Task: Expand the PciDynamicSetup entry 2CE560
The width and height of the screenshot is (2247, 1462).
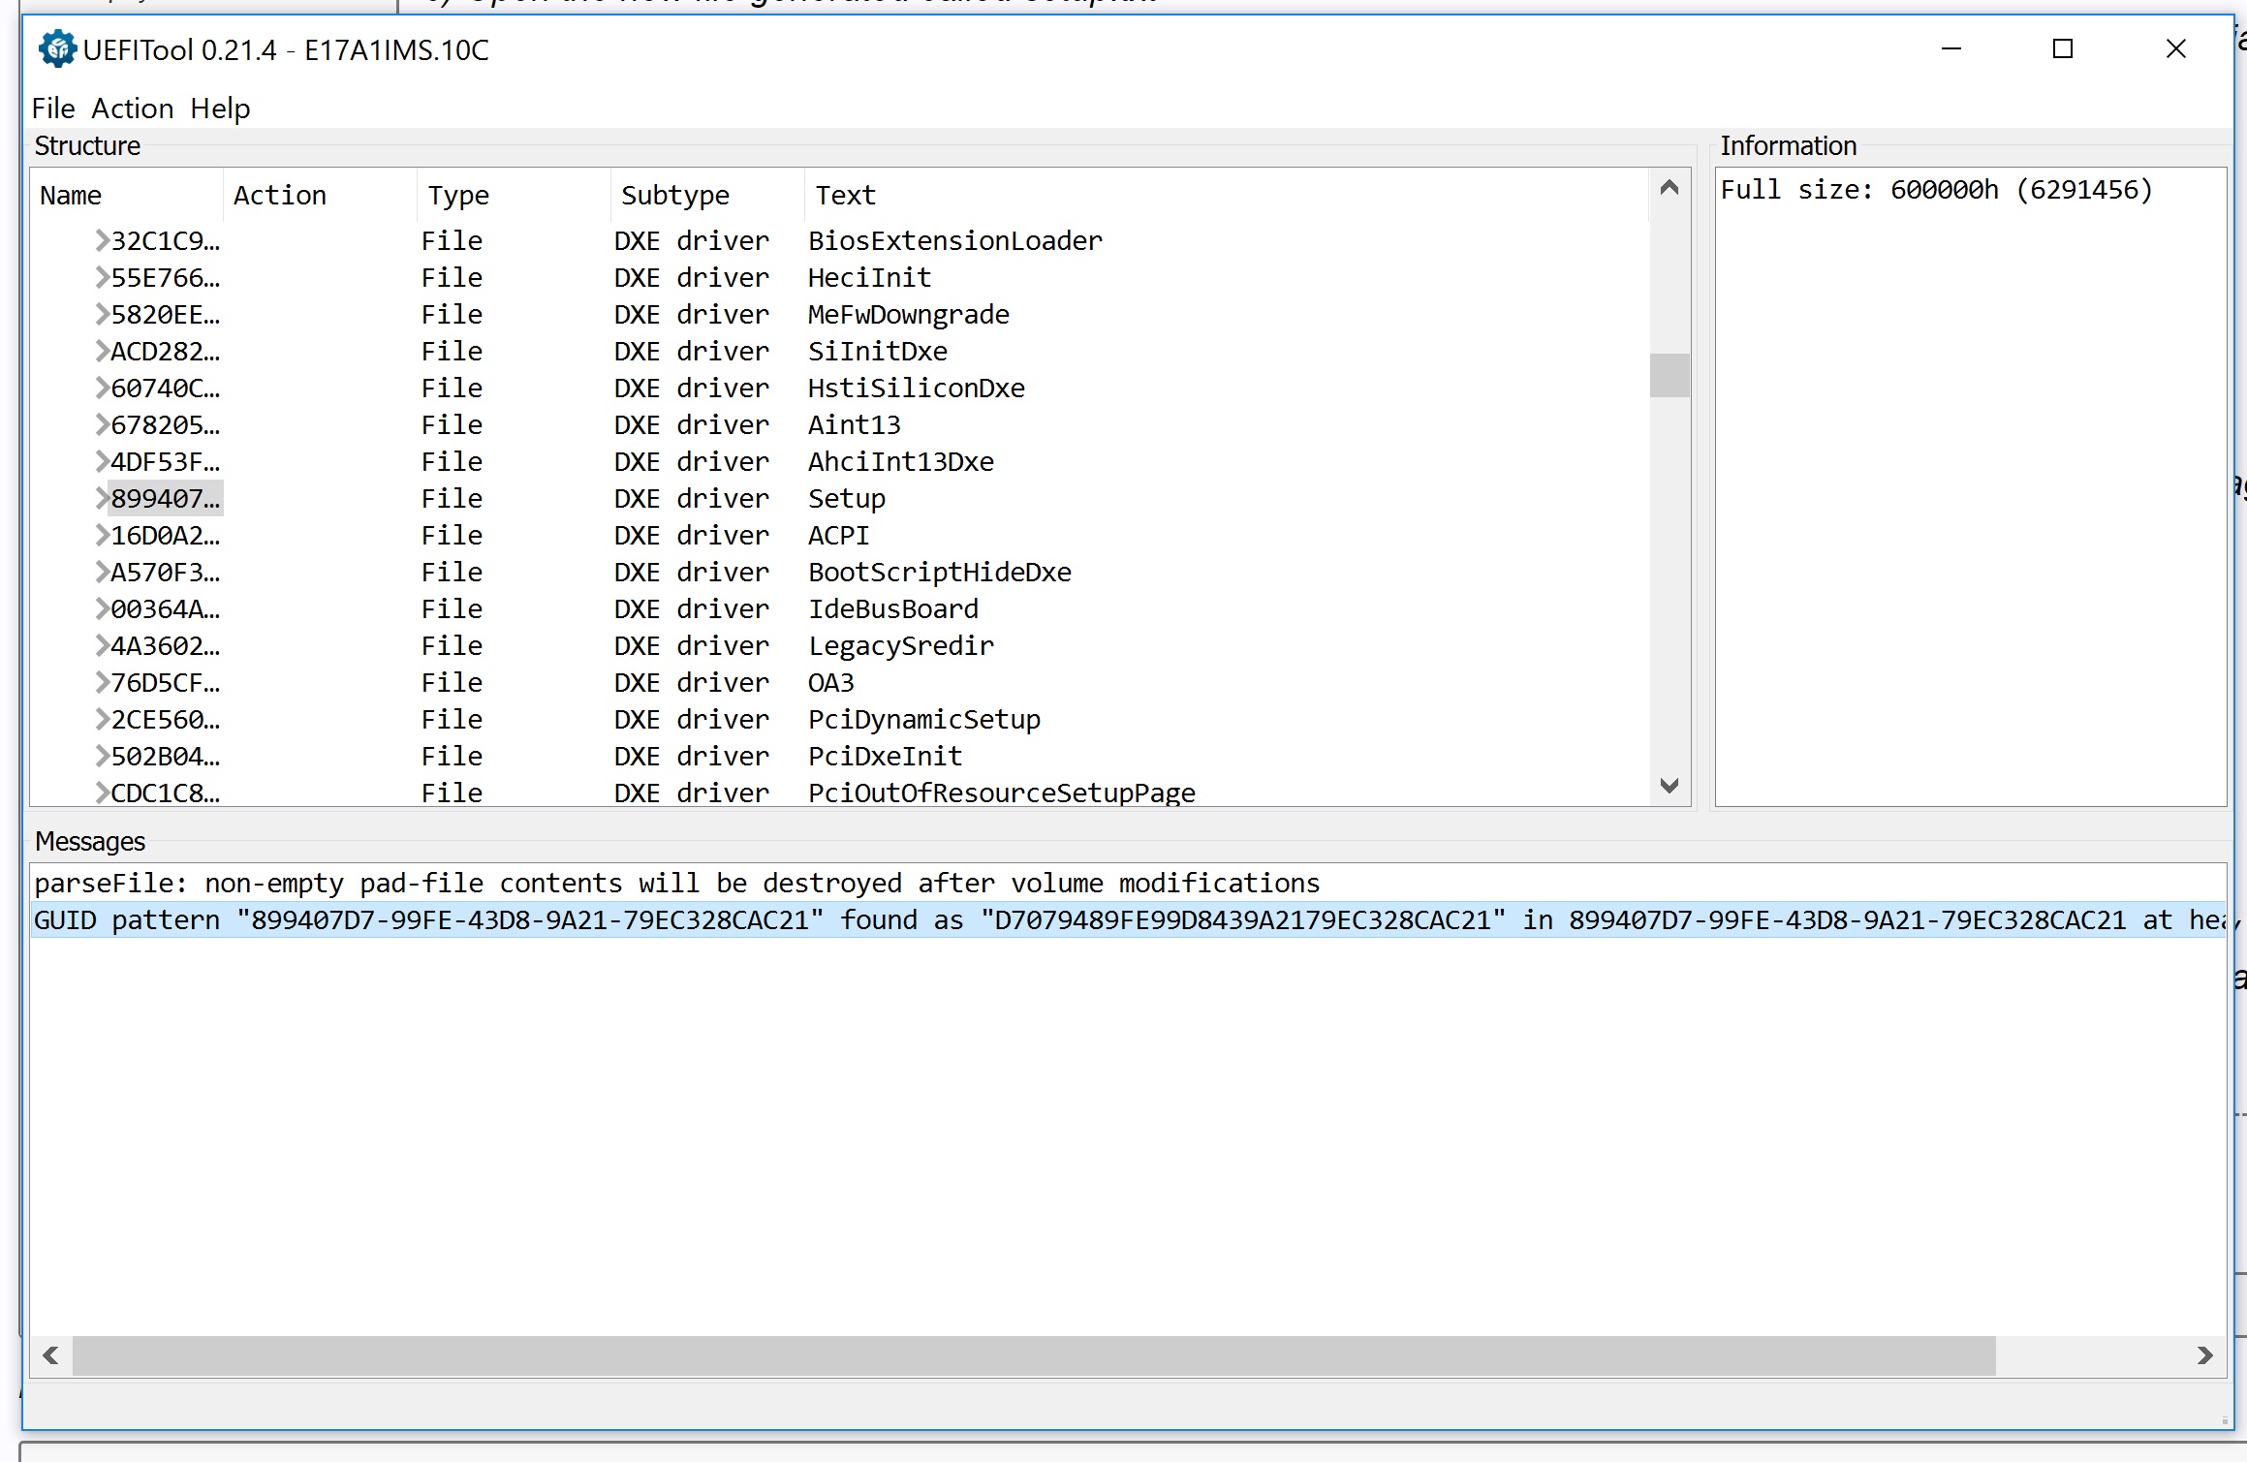Action: (x=102, y=719)
